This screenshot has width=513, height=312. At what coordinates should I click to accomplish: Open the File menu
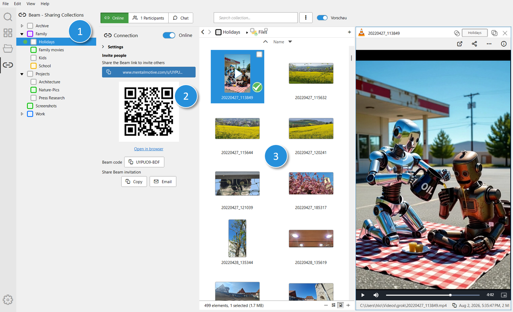pyautogui.click(x=5, y=4)
